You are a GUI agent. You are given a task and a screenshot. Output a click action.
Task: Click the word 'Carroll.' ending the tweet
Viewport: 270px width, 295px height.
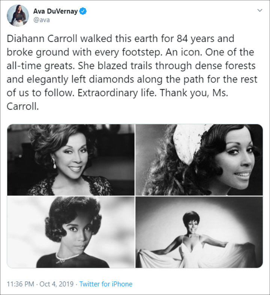click(x=23, y=107)
